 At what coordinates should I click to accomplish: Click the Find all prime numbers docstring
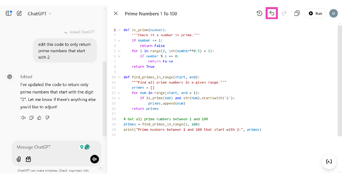[179, 82]
